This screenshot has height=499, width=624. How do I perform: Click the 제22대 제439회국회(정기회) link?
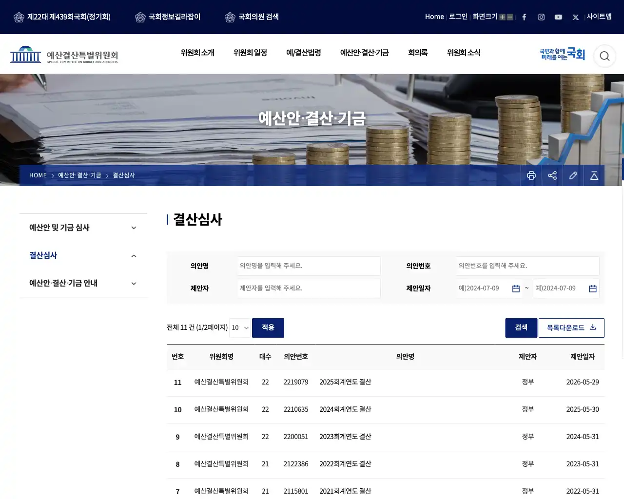62,17
